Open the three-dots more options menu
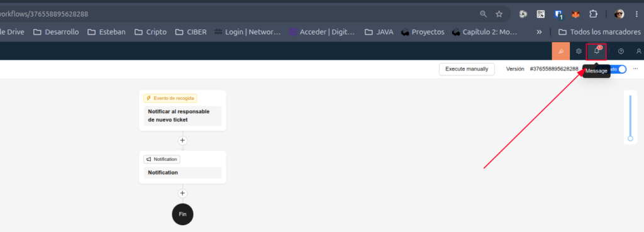Screen dimensions: 644x232 pos(635,69)
